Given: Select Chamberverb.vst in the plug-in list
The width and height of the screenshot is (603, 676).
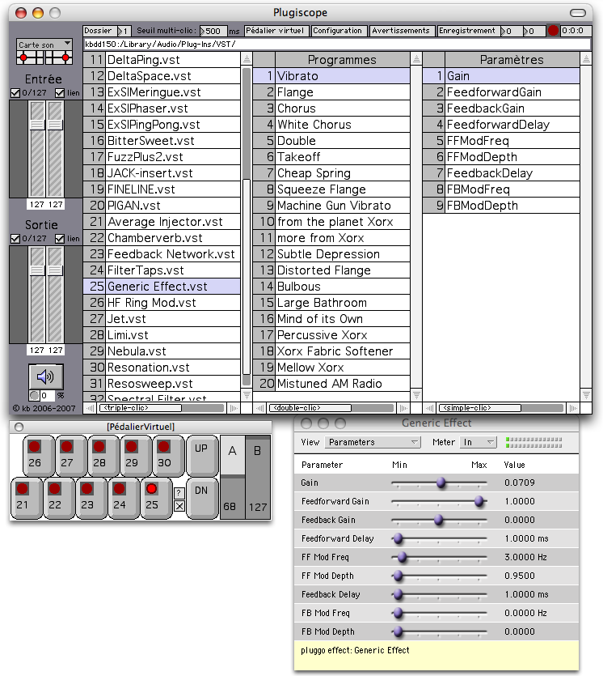Looking at the screenshot, I should (x=155, y=238).
